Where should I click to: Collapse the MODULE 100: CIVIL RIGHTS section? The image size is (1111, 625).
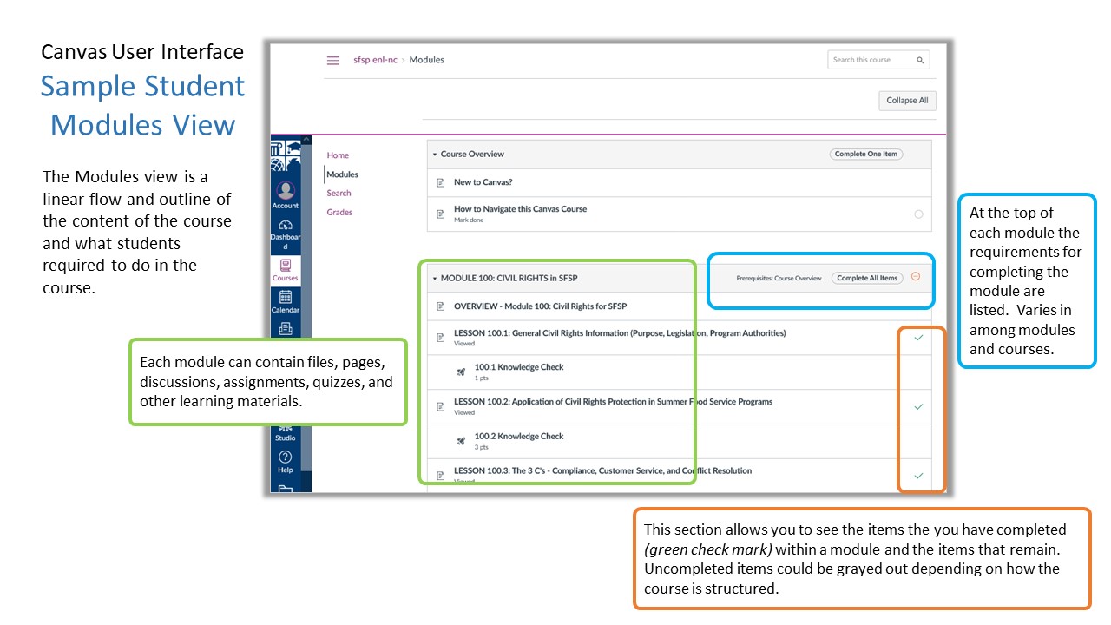(435, 279)
